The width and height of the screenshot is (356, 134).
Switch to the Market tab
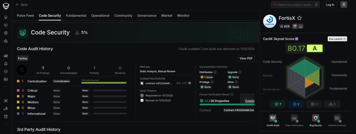[167, 15]
